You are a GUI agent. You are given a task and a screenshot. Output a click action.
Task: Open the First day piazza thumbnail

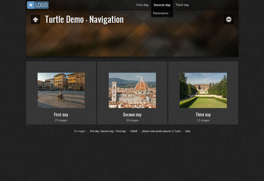(x=61, y=90)
